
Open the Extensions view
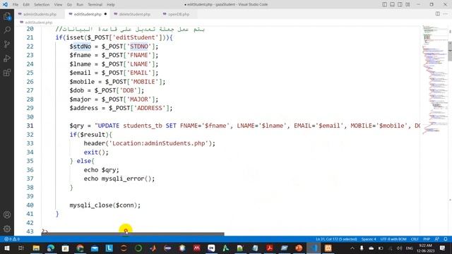pos(7,72)
